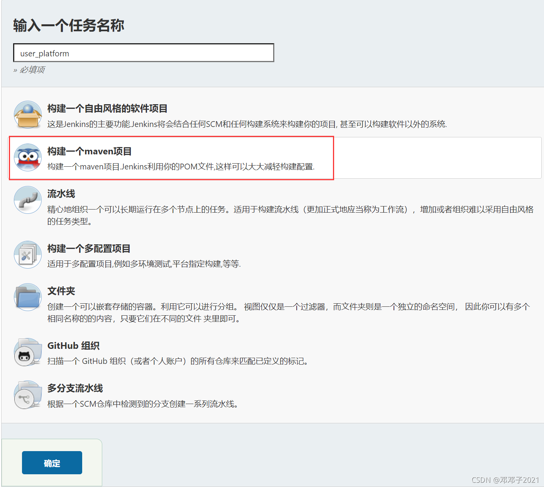
Task: Click the multi-configuration project icon
Action: 28,255
